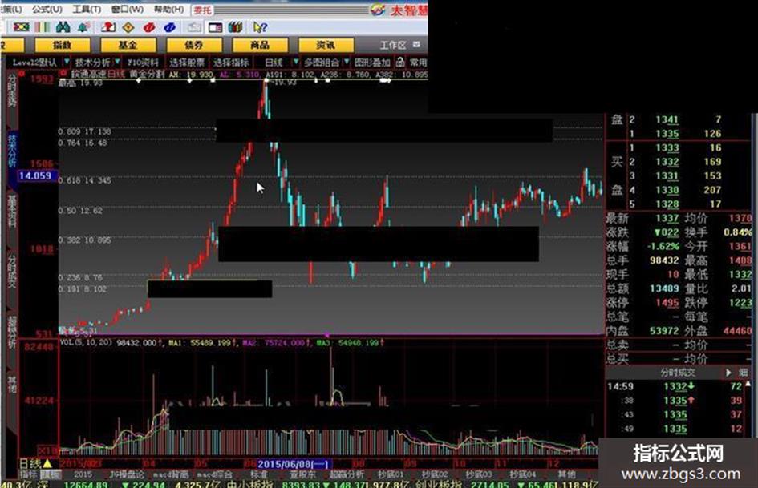
Task: Open the Level2默认 dropdown arrow
Action: pyautogui.click(x=67, y=62)
